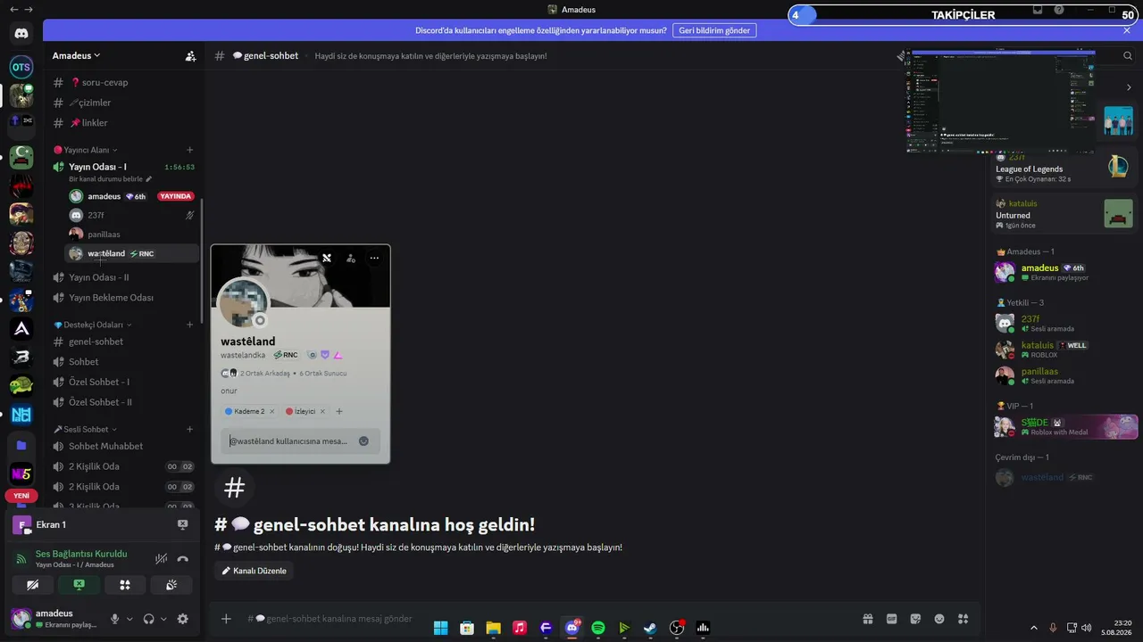The width and height of the screenshot is (1143, 642).
Task: Open user moderation icon in profile popup
Action: pyautogui.click(x=351, y=259)
